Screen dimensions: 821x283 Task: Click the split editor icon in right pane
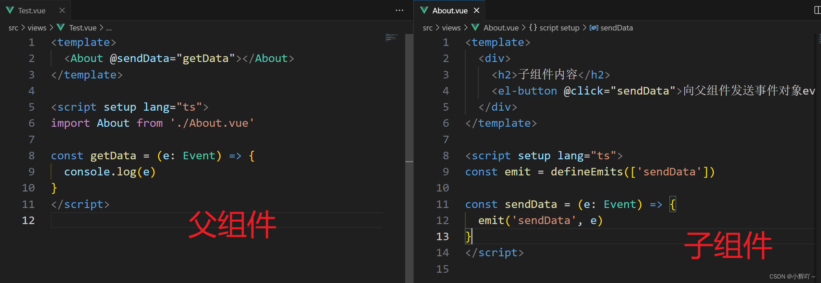[x=817, y=10]
